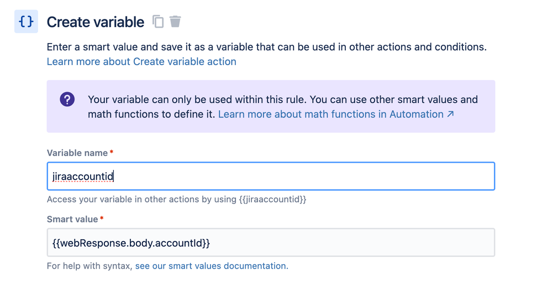Viewport: 552px width, 284px height.
Task: Open Learn more about Create variable action
Action: pyautogui.click(x=141, y=62)
